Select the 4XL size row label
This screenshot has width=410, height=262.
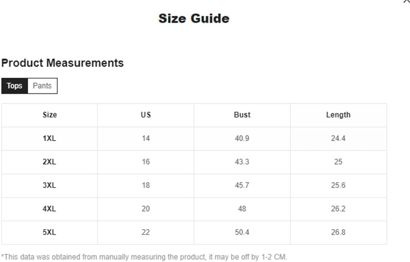pyautogui.click(x=50, y=209)
